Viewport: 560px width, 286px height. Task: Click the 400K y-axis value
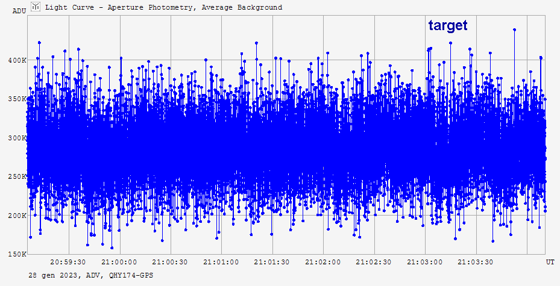17,60
